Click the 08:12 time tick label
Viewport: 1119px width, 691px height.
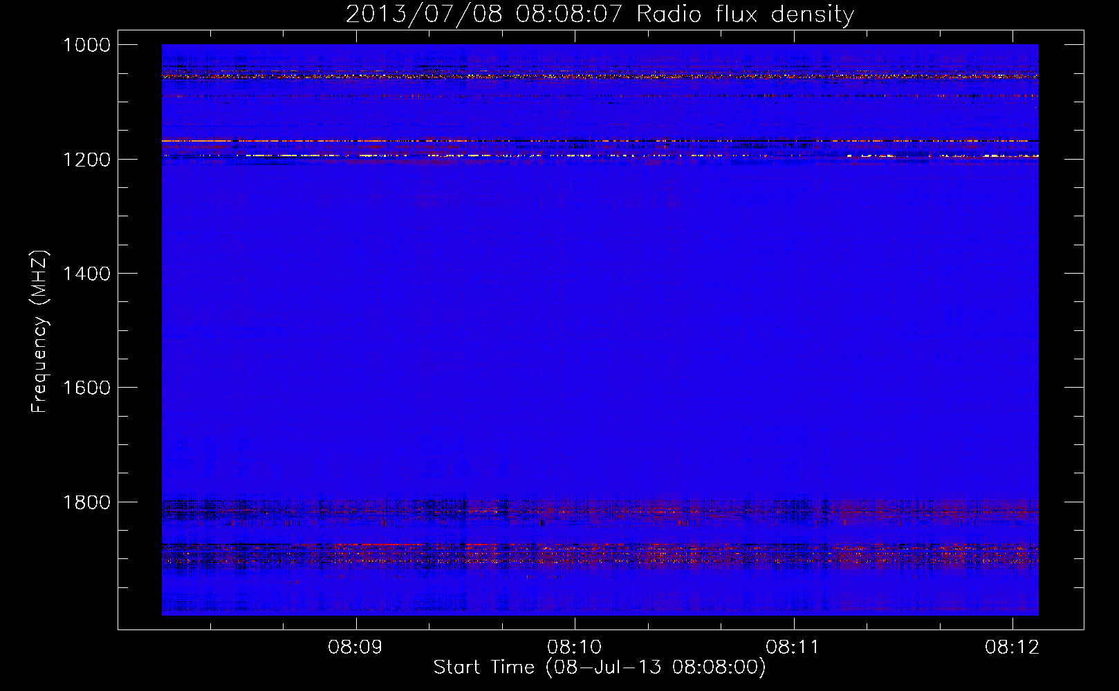[x=1012, y=647]
